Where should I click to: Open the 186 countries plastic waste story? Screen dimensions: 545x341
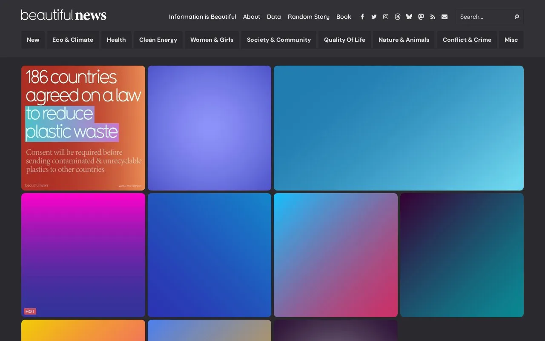click(83, 128)
